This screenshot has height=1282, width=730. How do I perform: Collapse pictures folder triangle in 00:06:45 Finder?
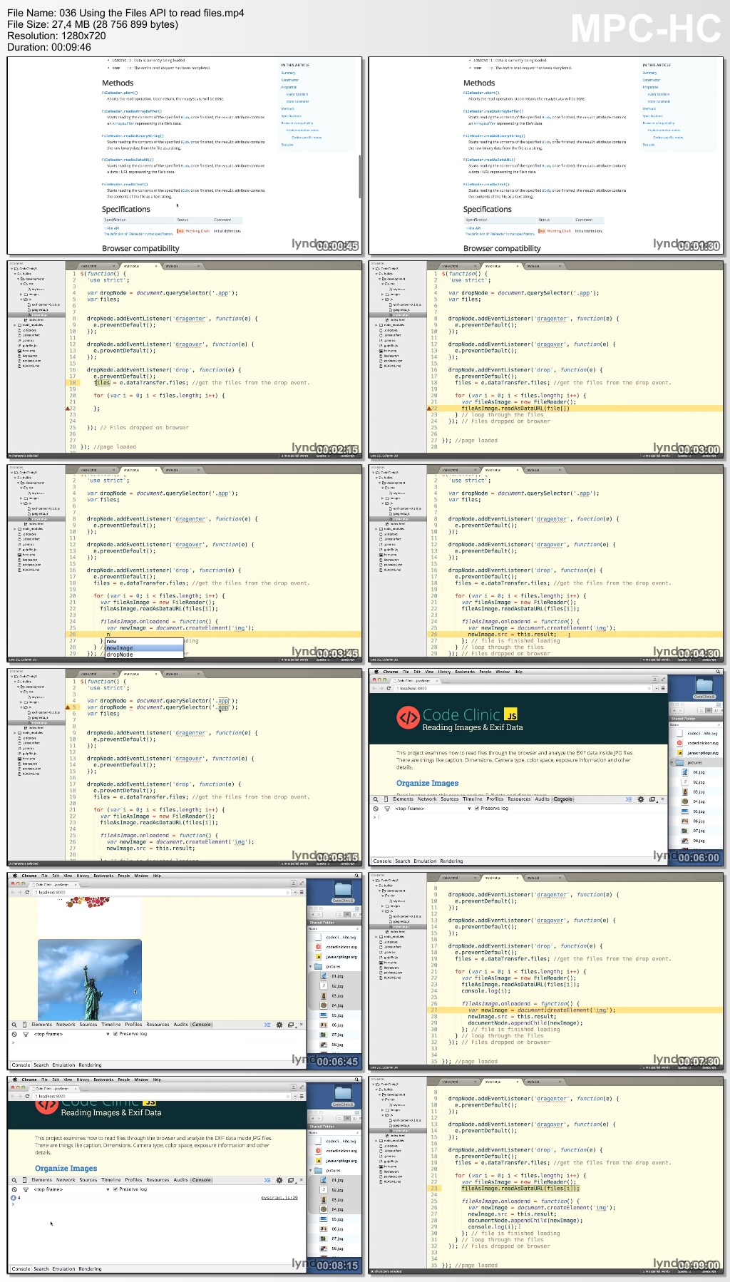point(312,967)
